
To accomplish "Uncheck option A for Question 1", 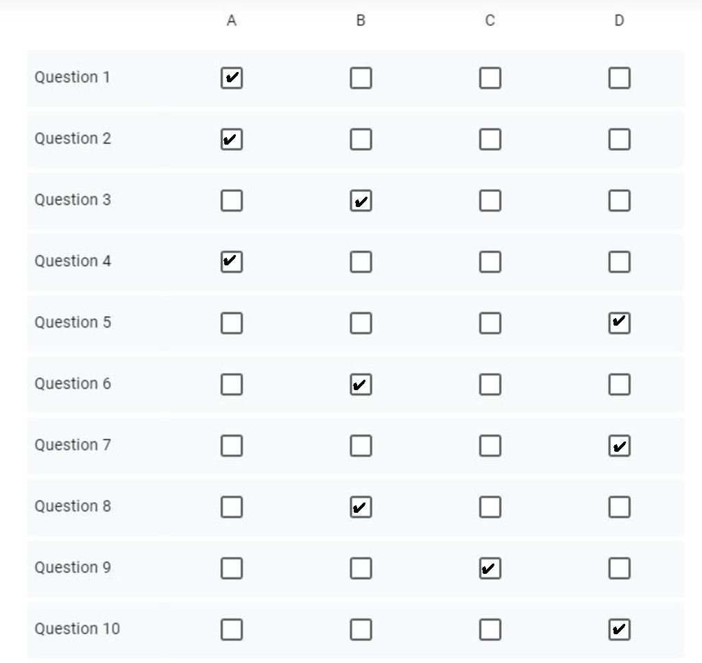I will pos(232,78).
